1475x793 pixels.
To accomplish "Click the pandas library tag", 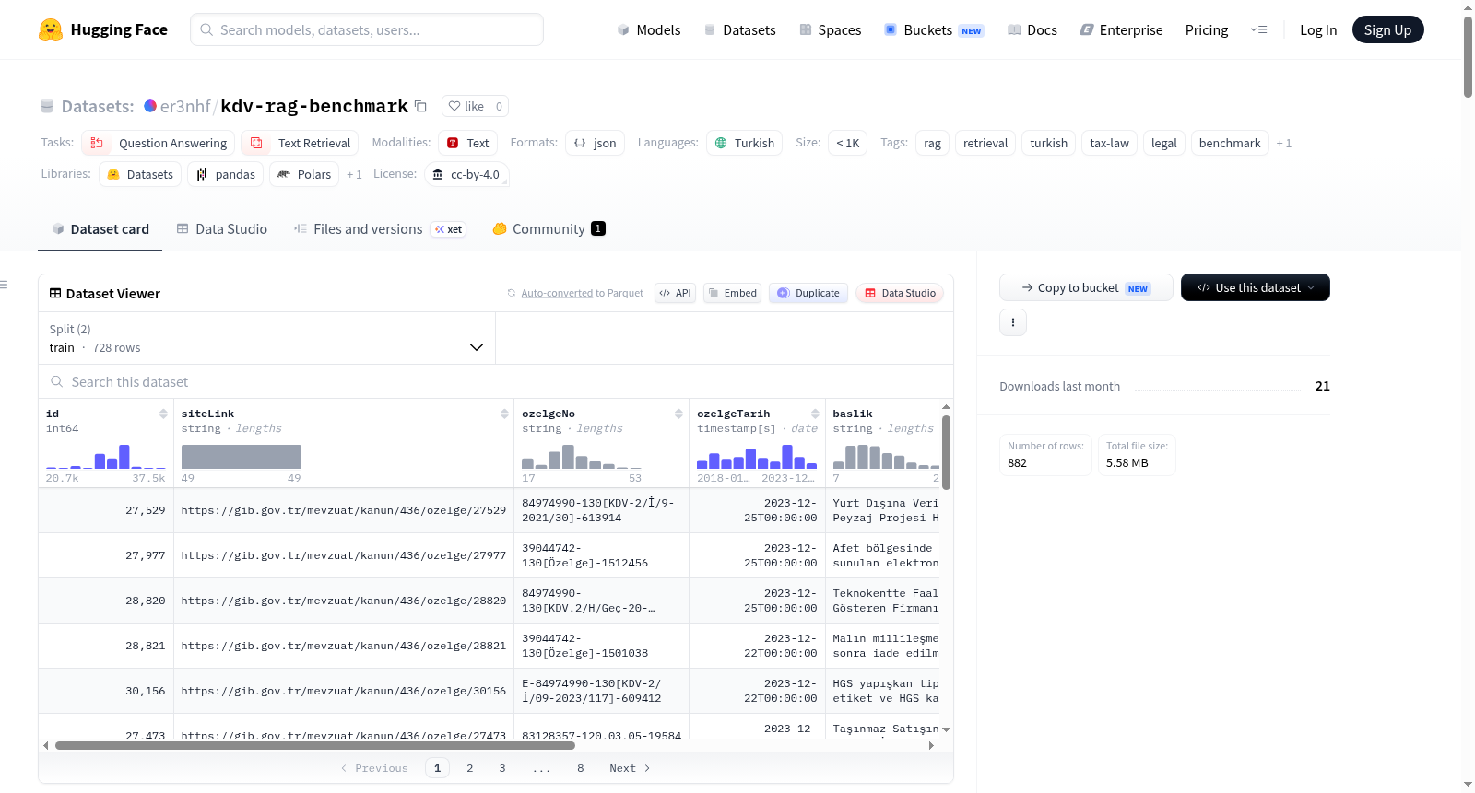I will pos(226,174).
